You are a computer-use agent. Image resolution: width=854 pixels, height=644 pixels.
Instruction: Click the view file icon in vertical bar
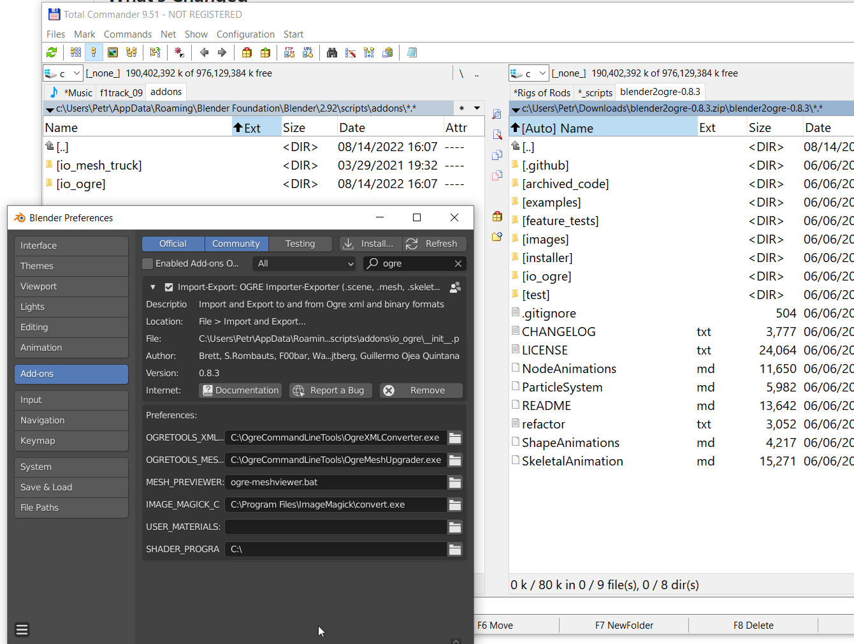(497, 113)
